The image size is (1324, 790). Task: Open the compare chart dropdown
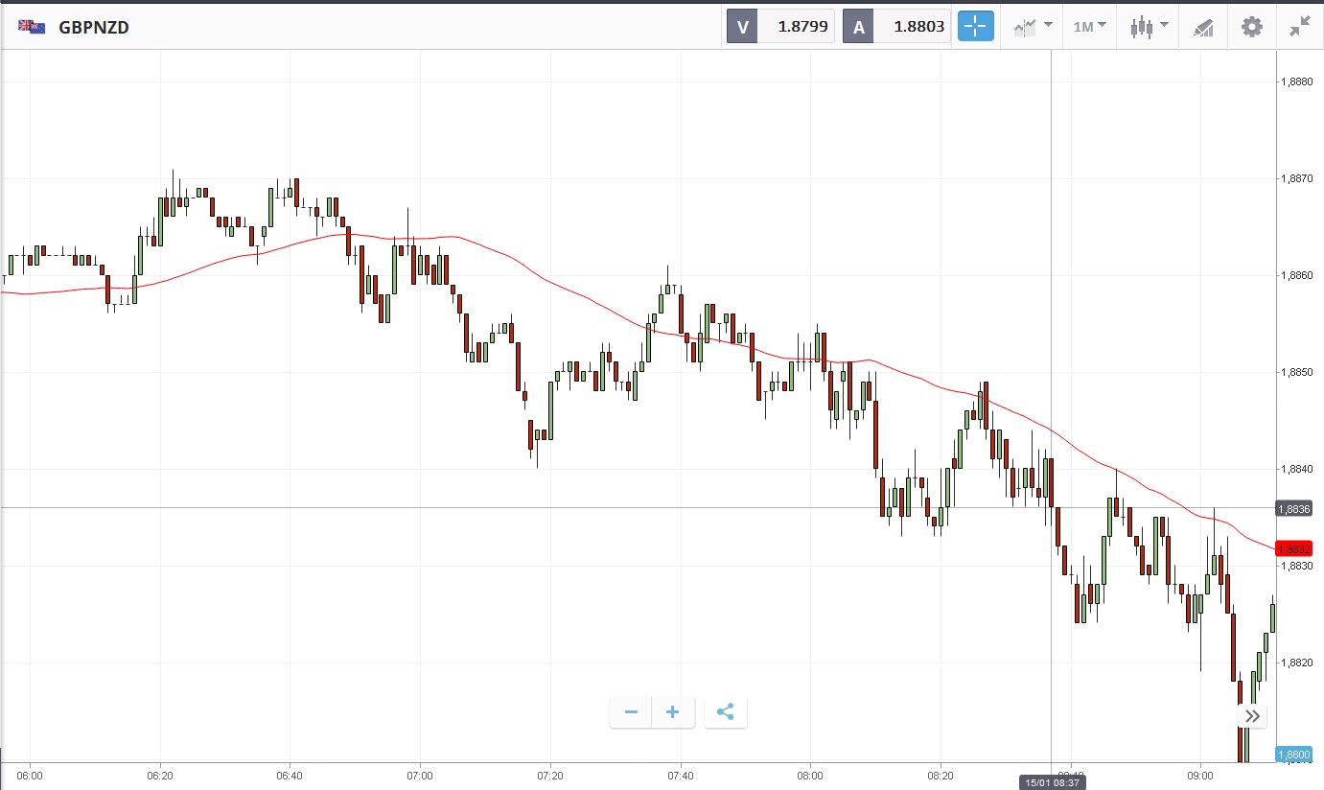1034,27
